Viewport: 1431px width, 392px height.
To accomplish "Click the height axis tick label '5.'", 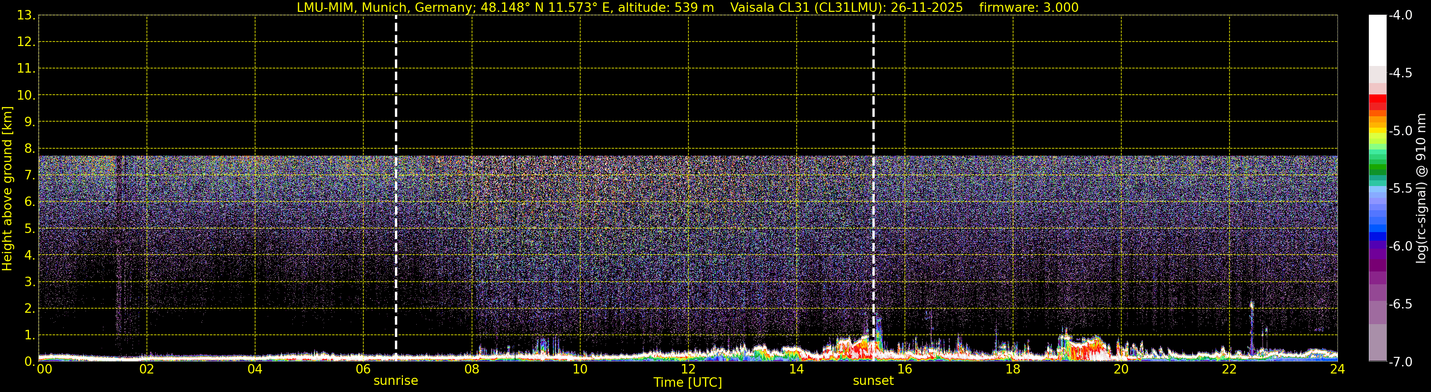I will pyautogui.click(x=29, y=228).
